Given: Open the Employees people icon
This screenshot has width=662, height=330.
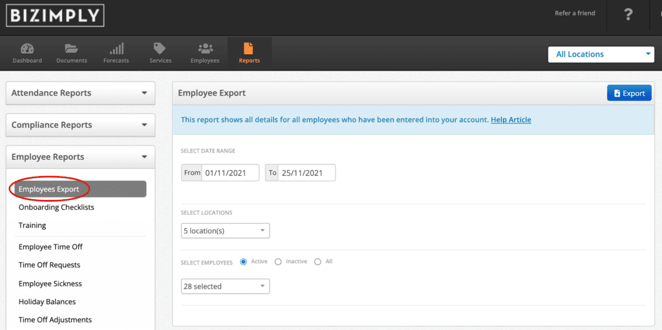Looking at the screenshot, I should pos(205,49).
